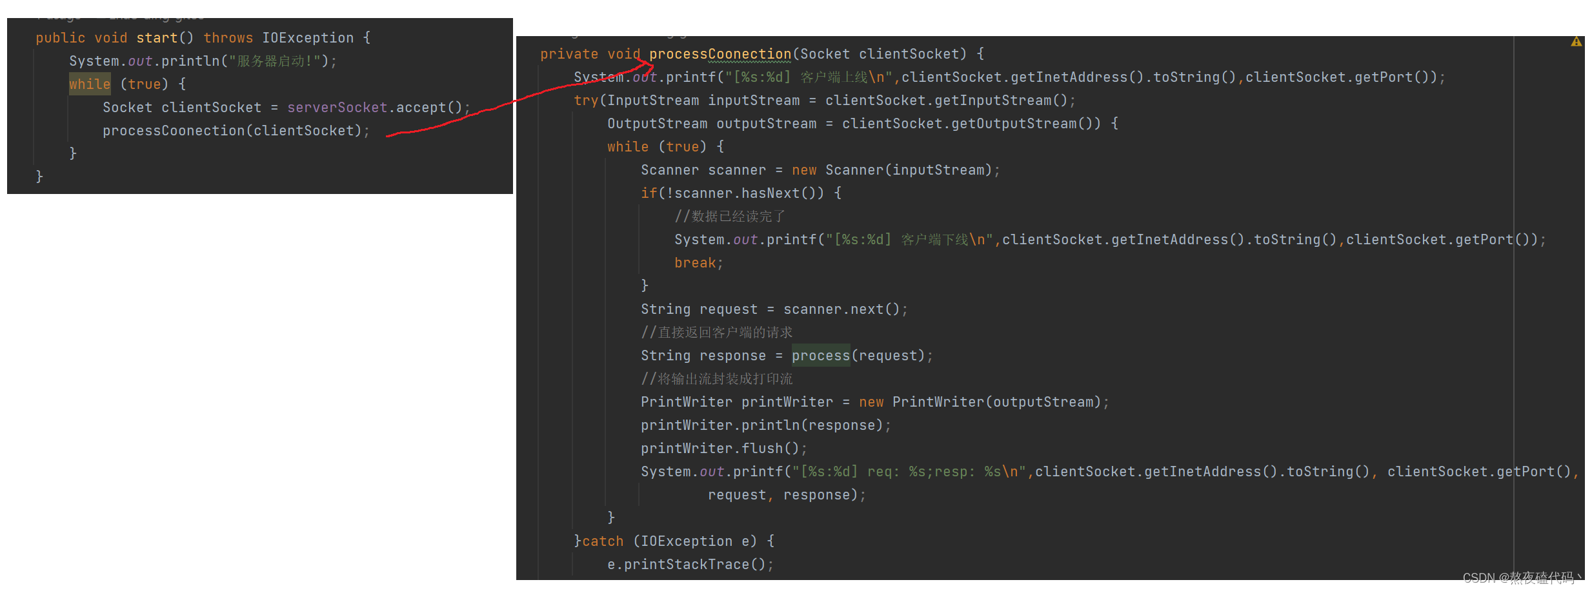Click 'new PrintWriter(outputStream)' expression
Viewport: 1592px width, 591px height.
980,402
